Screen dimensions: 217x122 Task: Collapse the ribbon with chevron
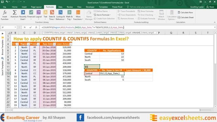[215, 22]
